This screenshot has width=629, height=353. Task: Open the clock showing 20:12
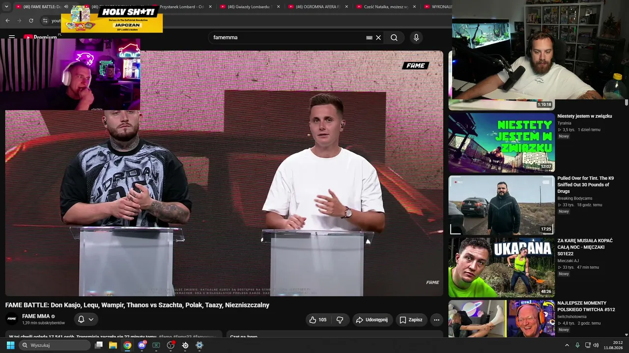[613, 345]
